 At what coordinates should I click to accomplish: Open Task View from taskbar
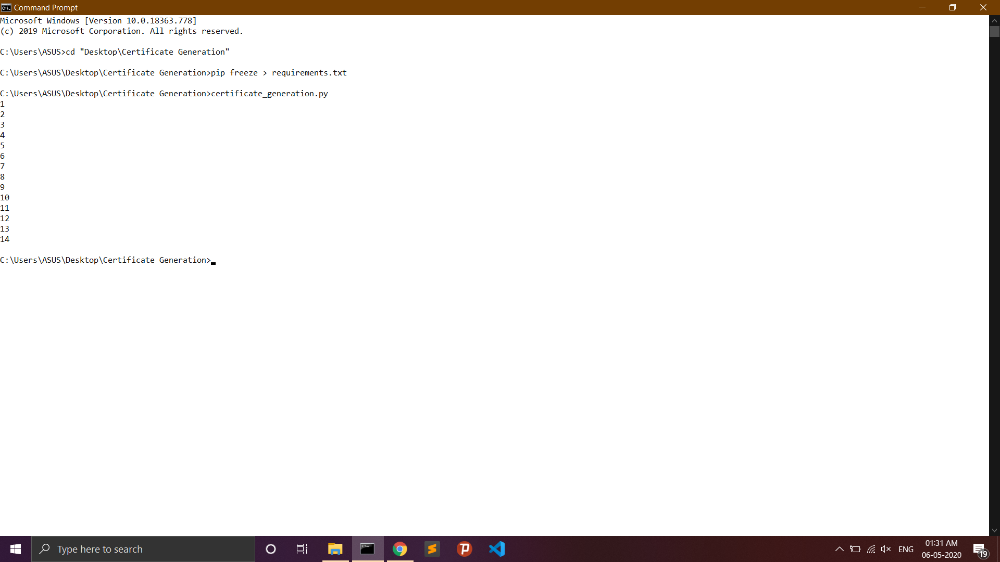tap(302, 549)
